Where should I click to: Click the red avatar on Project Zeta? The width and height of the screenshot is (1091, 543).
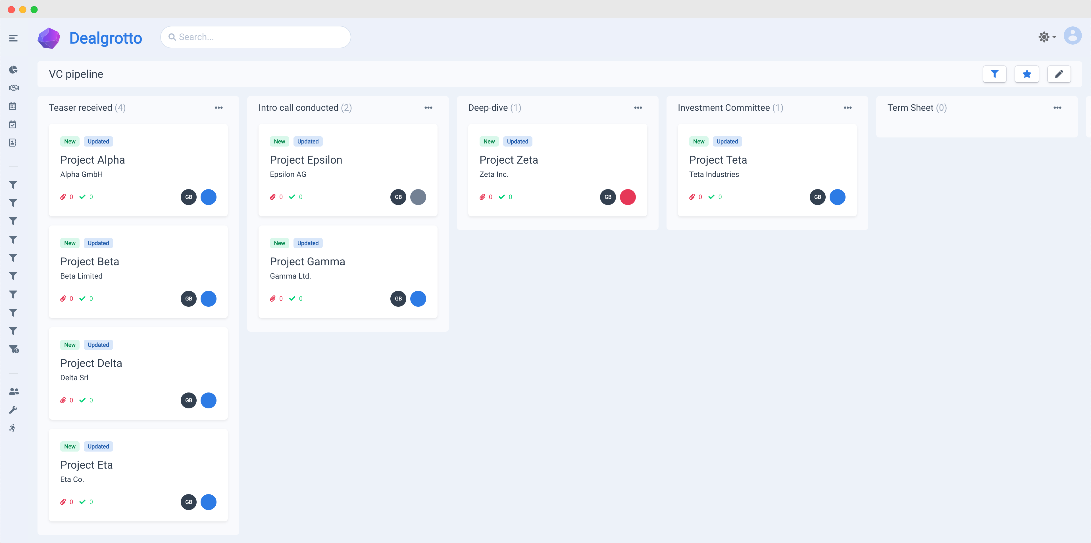coord(628,197)
